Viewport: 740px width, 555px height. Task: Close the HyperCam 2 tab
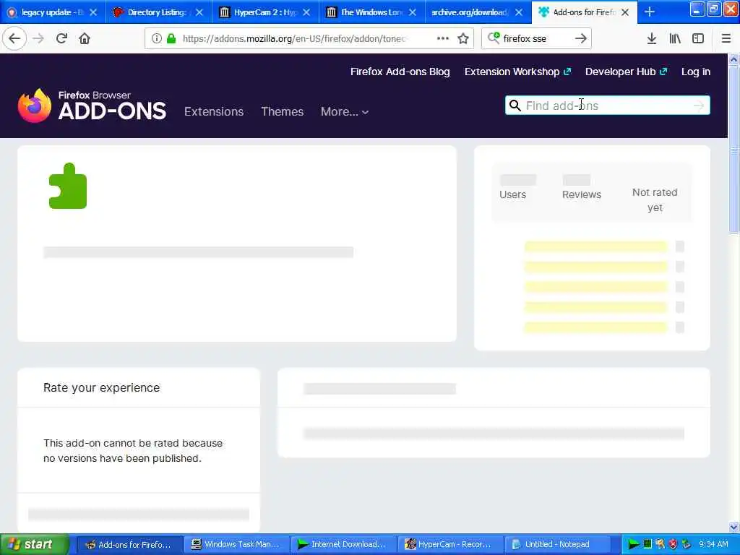pyautogui.click(x=306, y=12)
